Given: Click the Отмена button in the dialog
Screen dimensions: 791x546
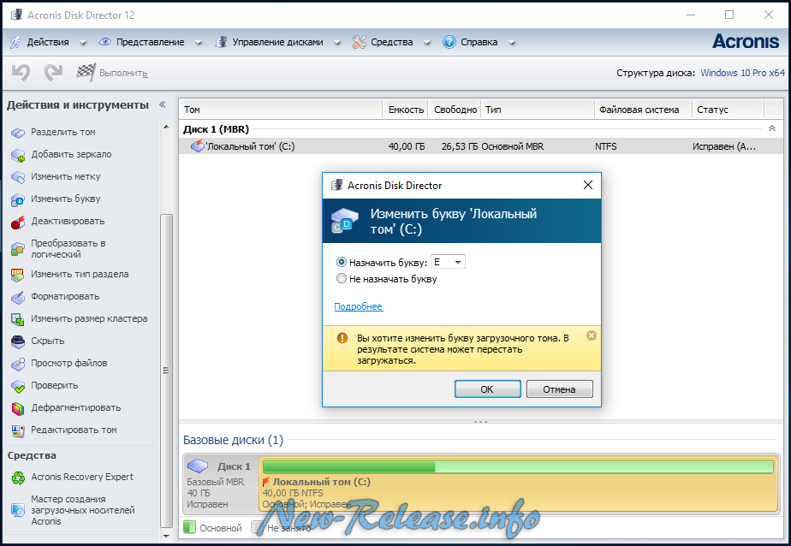Looking at the screenshot, I should (560, 389).
